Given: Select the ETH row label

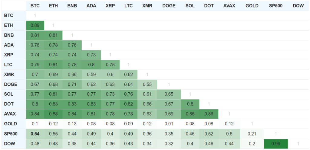Looking at the screenshot, I should pyautogui.click(x=9, y=25).
